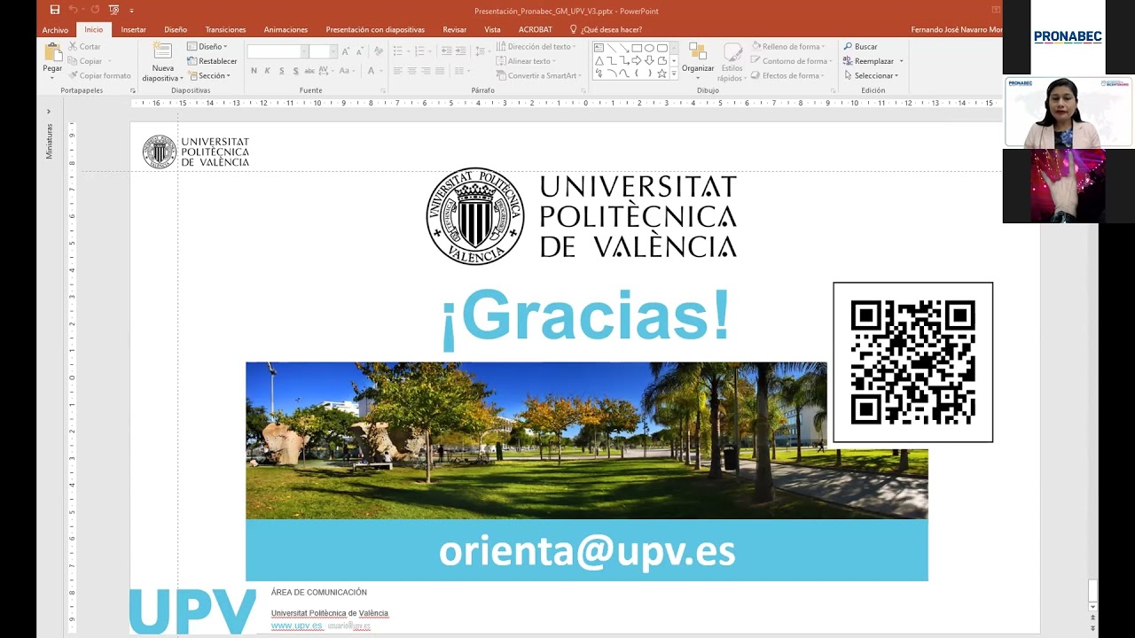1135x638 pixels.
Task: Open the Archivo menu
Action: pos(55,29)
